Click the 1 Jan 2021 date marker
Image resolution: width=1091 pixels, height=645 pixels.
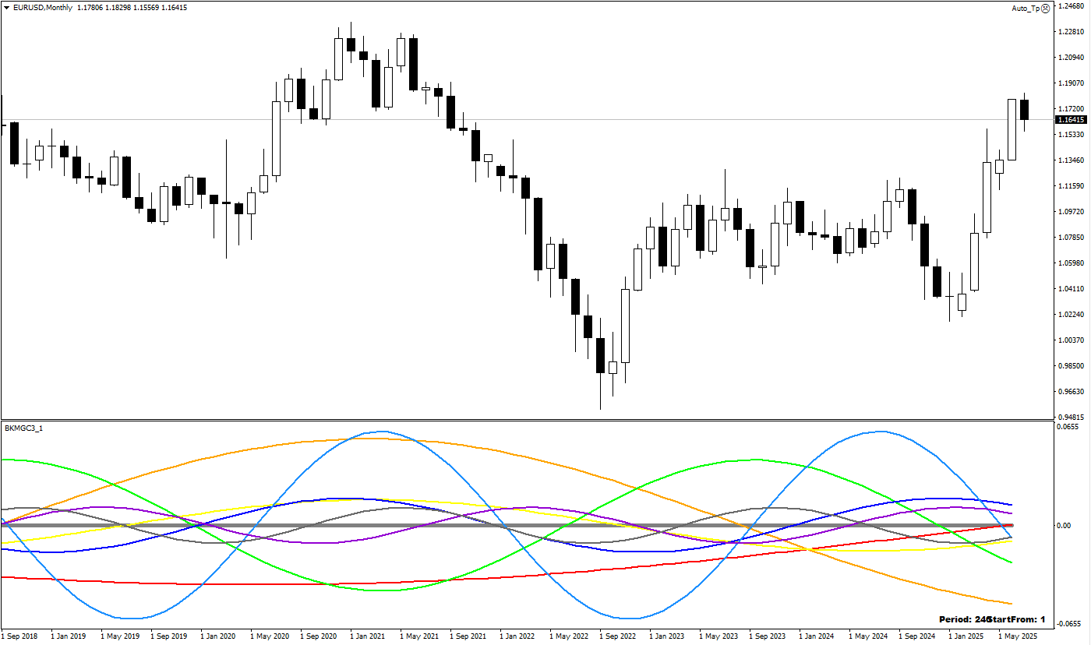(369, 636)
